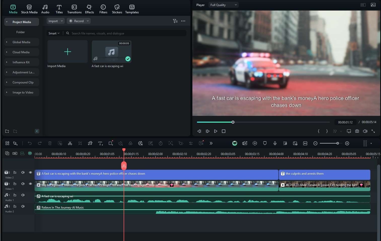Open the Titles tab
The height and width of the screenshot is (241, 381).
[59, 9]
